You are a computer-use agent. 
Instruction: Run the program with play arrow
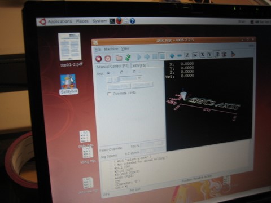point(139,57)
